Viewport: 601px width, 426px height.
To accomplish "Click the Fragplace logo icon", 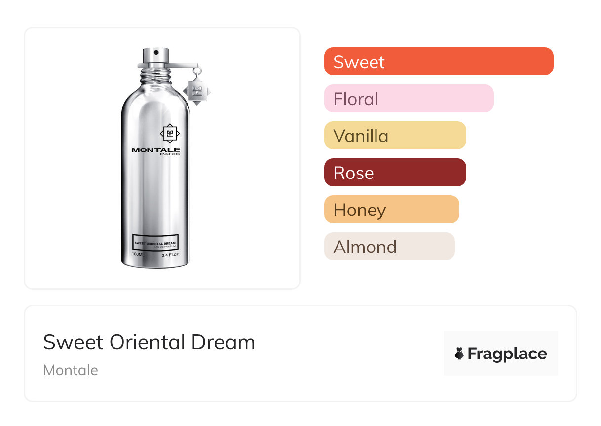I will (459, 354).
